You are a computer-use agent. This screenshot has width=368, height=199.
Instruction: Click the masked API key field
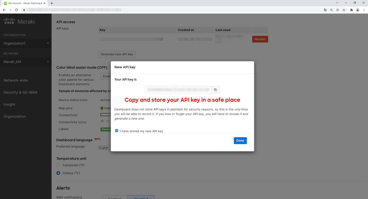tap(178, 90)
